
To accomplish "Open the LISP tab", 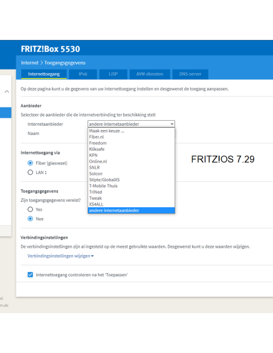I will 113,74.
